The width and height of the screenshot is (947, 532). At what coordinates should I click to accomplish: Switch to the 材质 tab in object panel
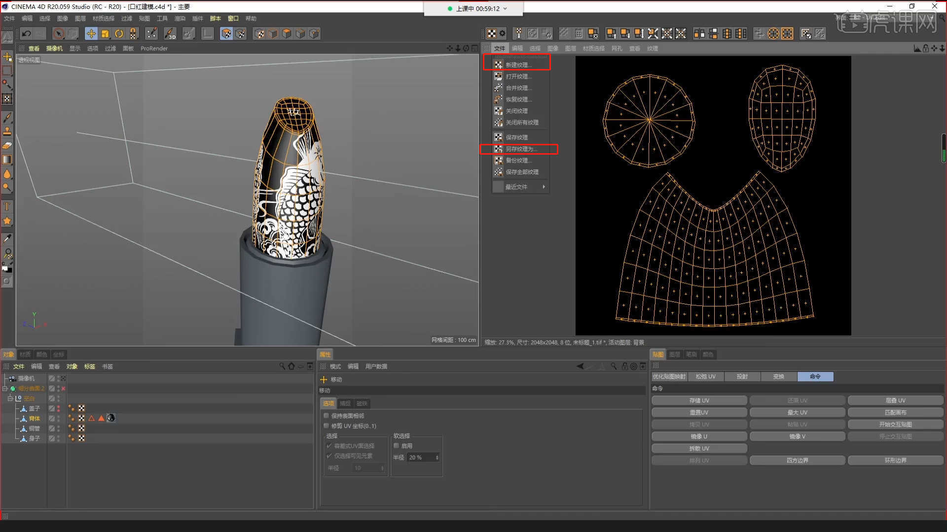25,354
